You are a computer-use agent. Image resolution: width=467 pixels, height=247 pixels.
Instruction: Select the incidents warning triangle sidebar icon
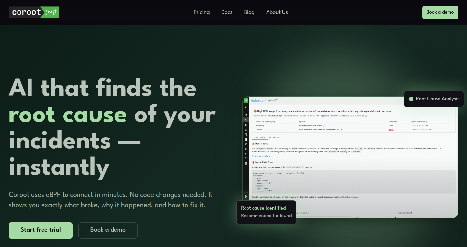(246, 120)
